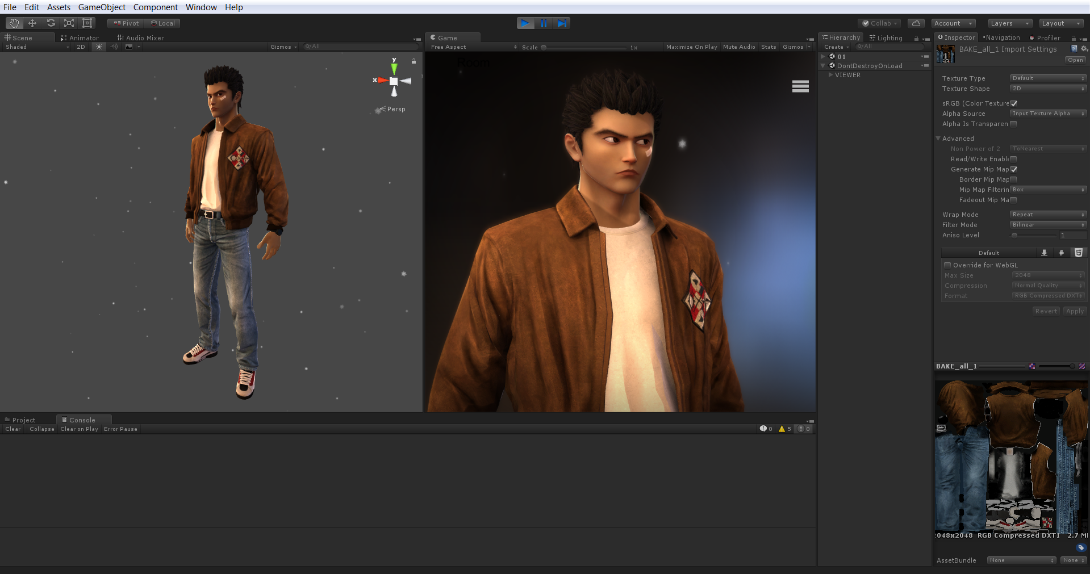
Task: Switch to the Navigation tab
Action: 1001,38
